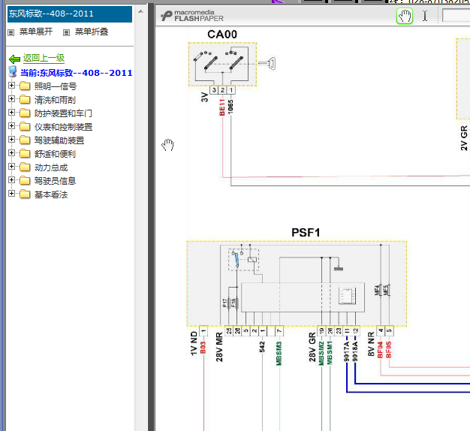Click the FlashPaper toolbar text field
This screenshot has width=470, height=431.
click(x=455, y=16)
